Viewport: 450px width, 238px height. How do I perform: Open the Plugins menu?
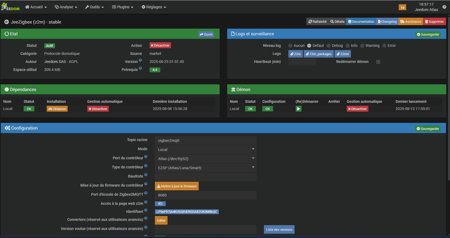coord(123,7)
